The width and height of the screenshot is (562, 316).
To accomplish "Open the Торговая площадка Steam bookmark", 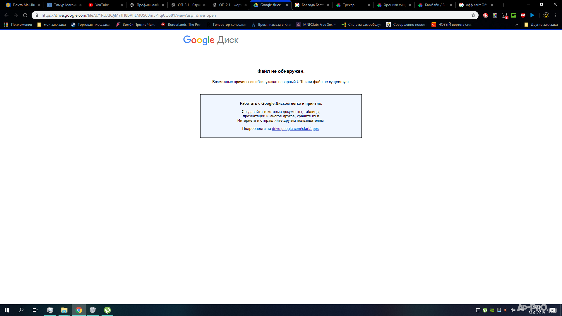I will pos(90,25).
